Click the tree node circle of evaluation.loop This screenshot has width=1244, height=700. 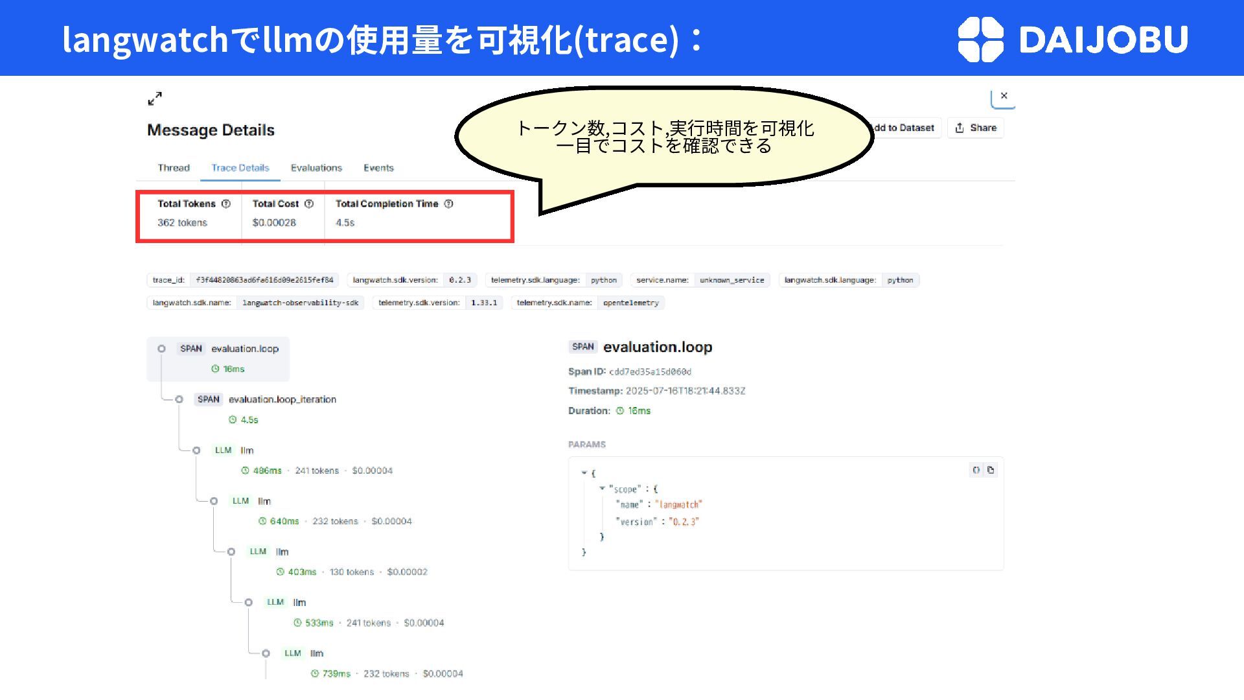[x=162, y=349]
